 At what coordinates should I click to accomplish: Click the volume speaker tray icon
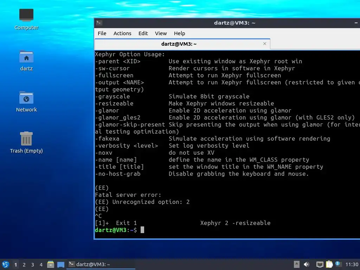(307, 264)
